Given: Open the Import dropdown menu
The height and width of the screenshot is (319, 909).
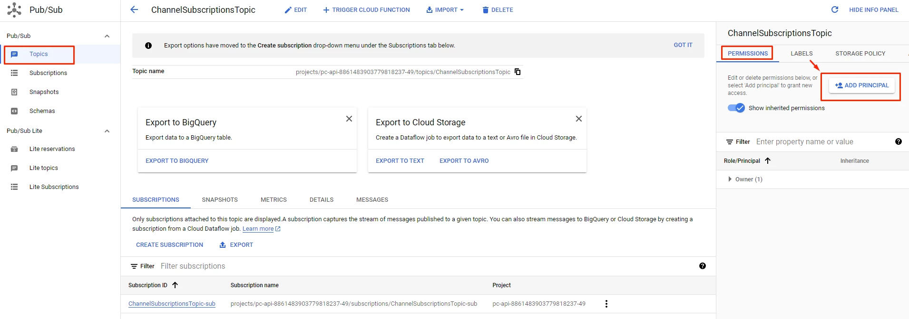Looking at the screenshot, I should (x=445, y=10).
